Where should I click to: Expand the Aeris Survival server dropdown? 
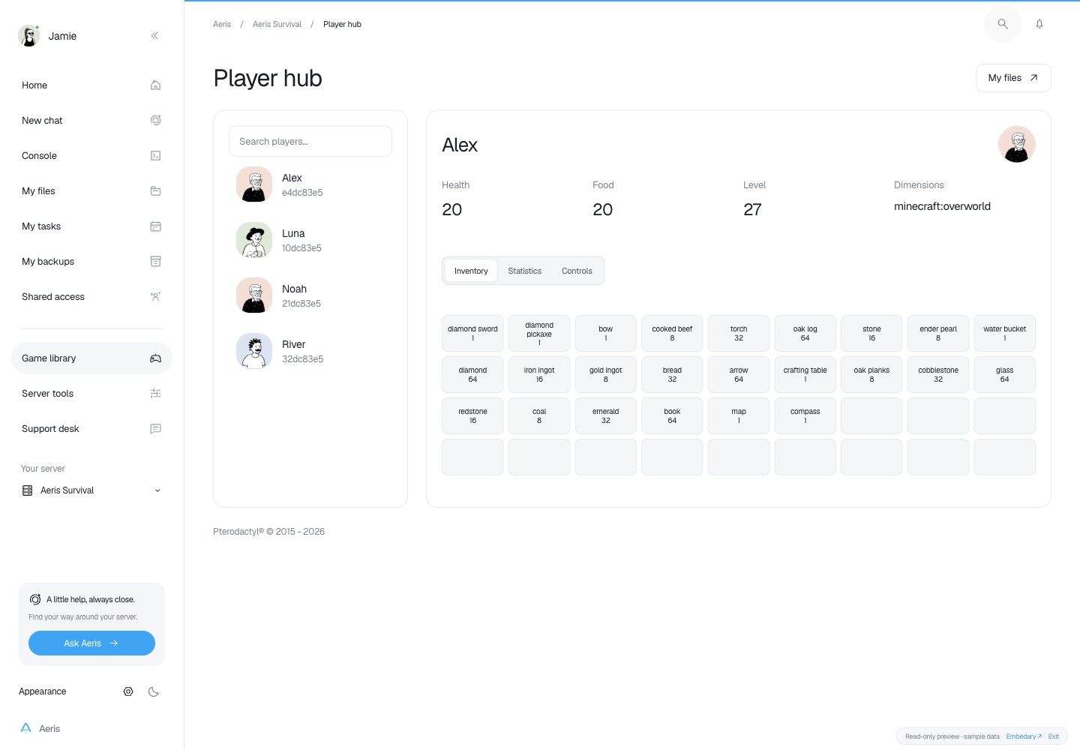(91, 490)
